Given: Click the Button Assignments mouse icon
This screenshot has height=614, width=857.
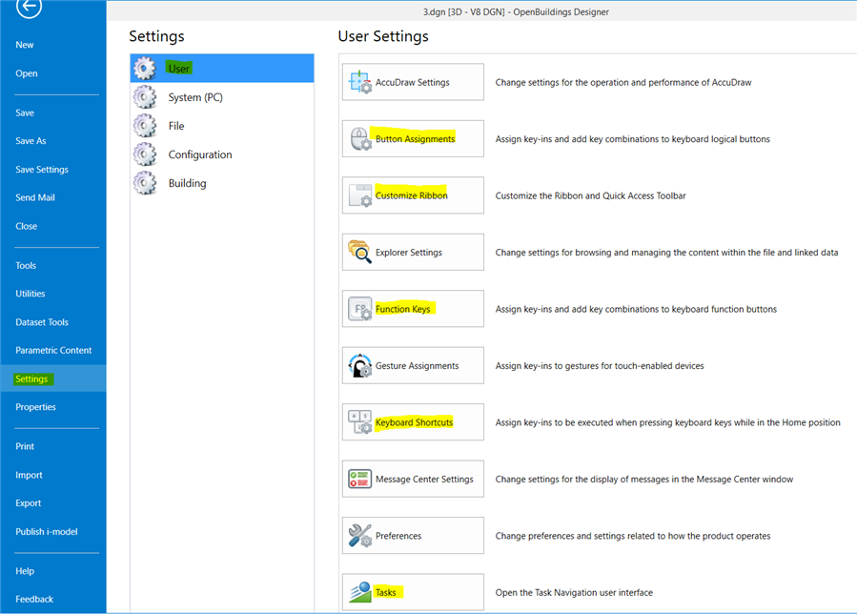Looking at the screenshot, I should (x=359, y=139).
